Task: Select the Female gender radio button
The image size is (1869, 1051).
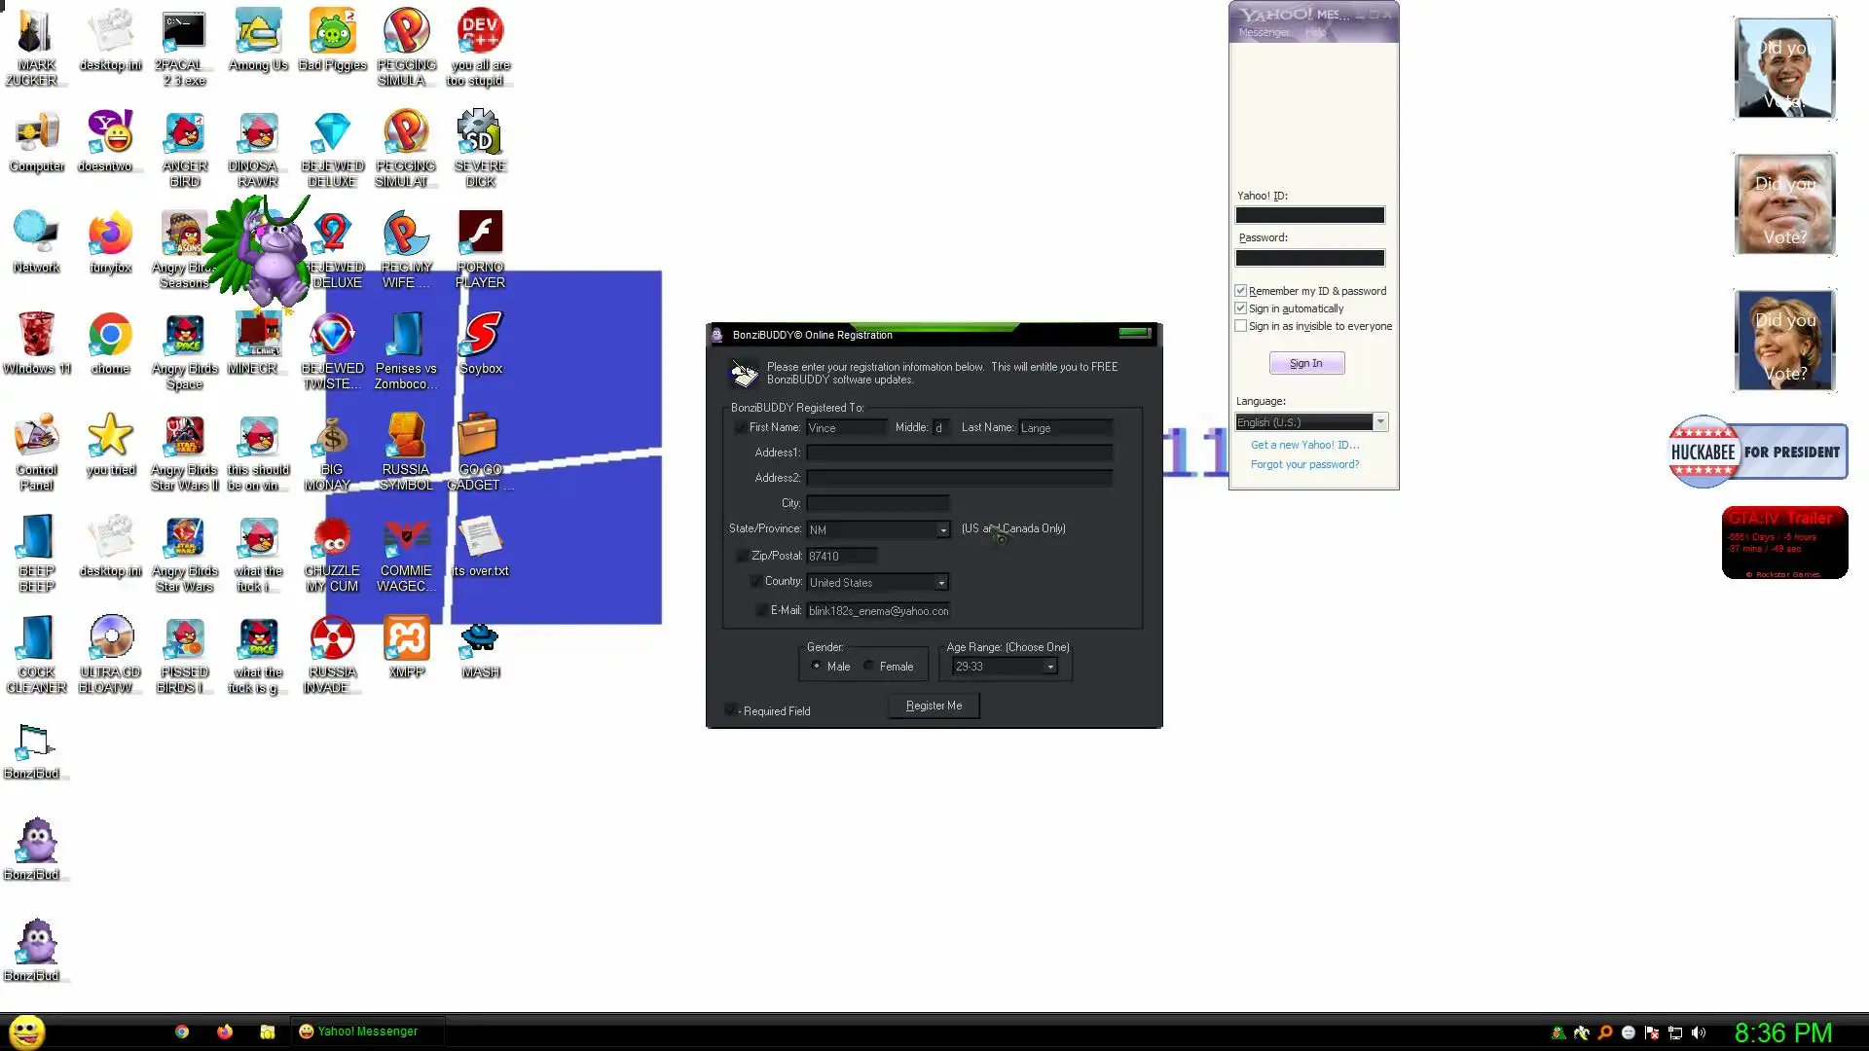Action: click(x=869, y=667)
